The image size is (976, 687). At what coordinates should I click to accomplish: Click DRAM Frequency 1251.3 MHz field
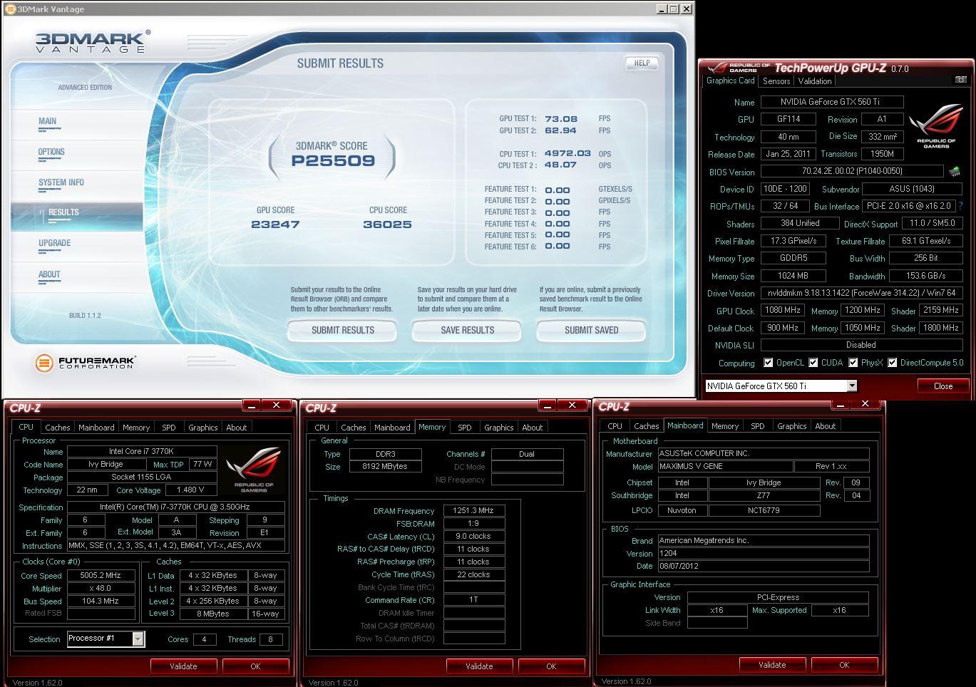(474, 511)
